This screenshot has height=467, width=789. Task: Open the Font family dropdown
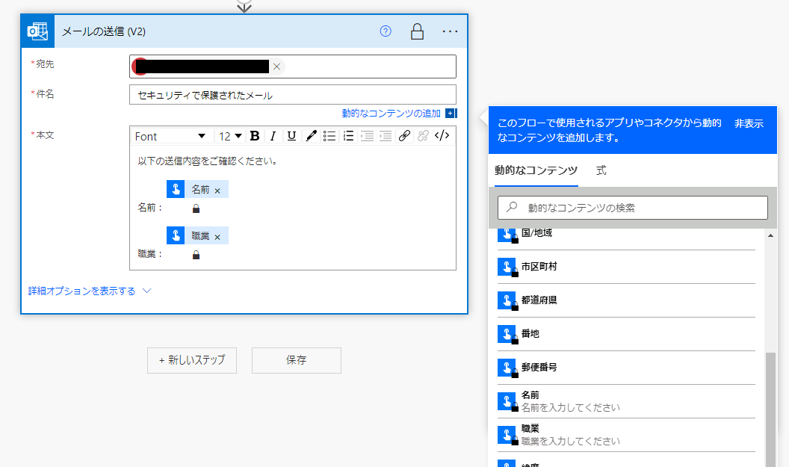coord(170,136)
